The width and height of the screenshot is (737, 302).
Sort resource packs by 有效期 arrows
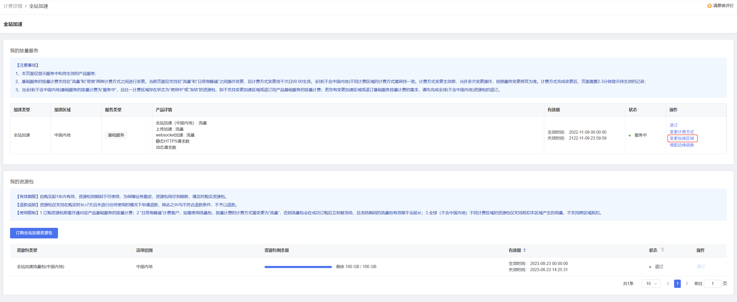tap(524, 250)
